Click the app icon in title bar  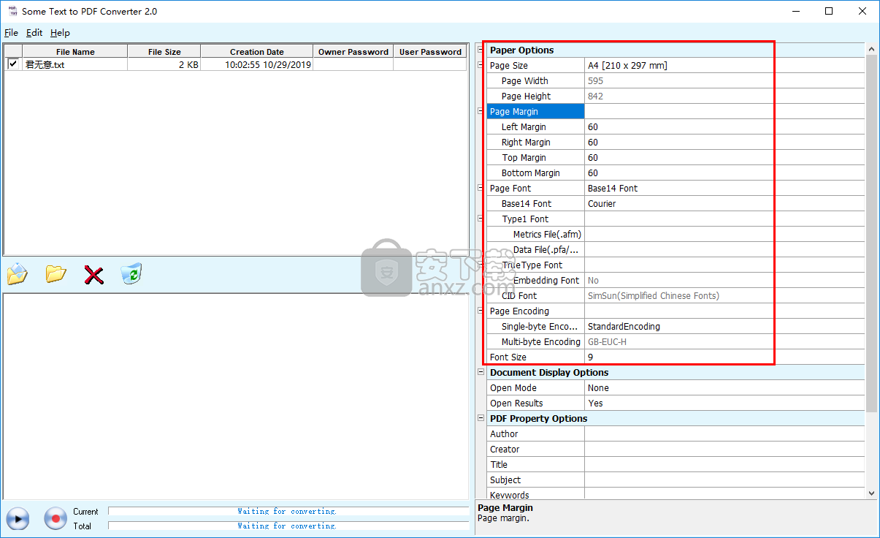click(x=12, y=11)
